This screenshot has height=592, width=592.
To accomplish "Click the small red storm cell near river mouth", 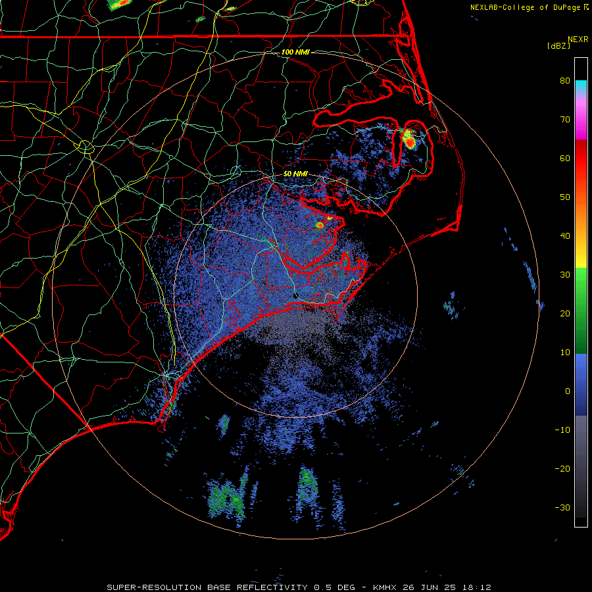I will (x=320, y=225).
